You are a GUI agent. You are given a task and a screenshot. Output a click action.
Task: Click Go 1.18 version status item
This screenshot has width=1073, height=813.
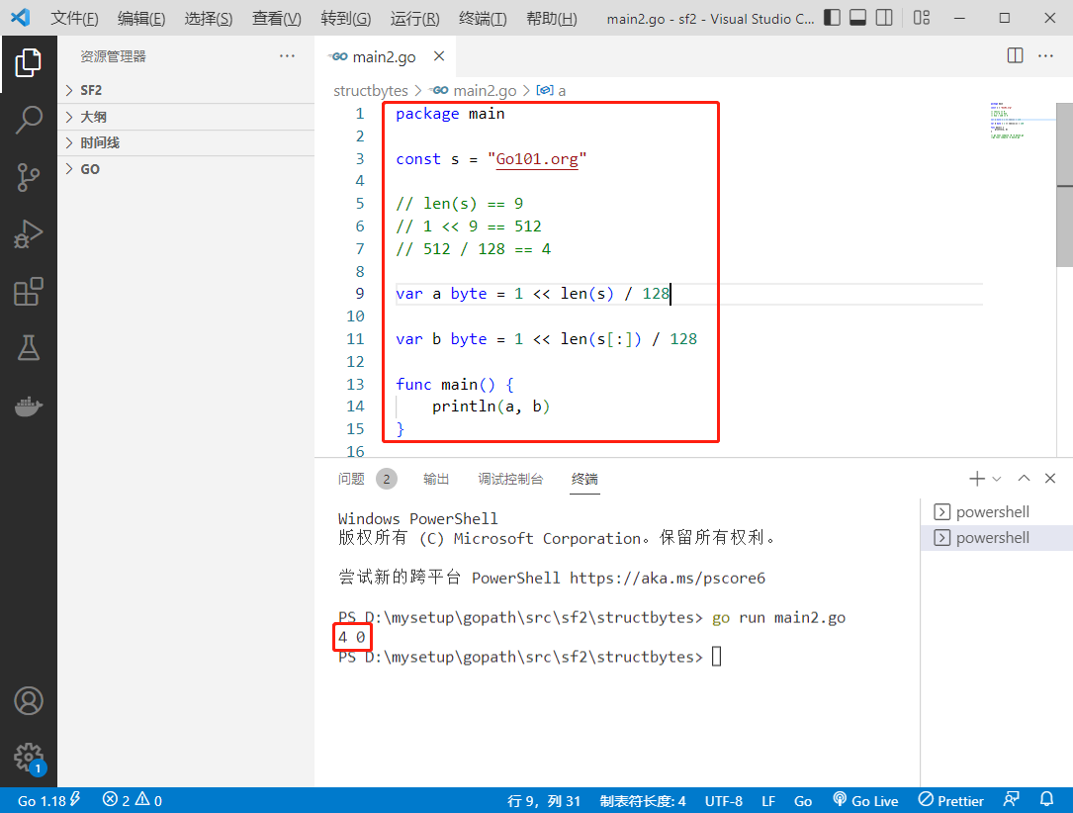coord(48,800)
